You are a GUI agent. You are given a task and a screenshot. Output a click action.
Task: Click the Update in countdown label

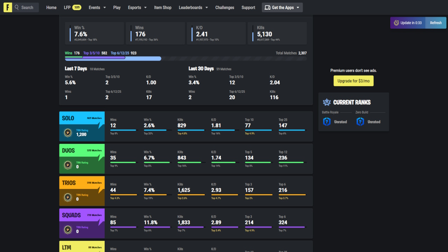pyautogui.click(x=411, y=23)
